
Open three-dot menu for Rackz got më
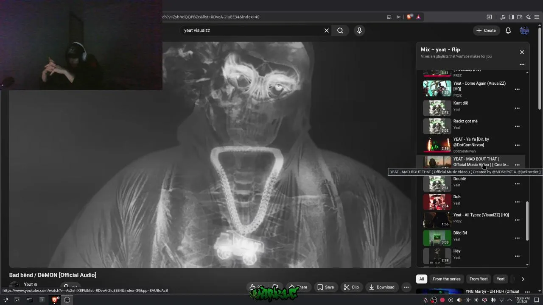(517, 126)
